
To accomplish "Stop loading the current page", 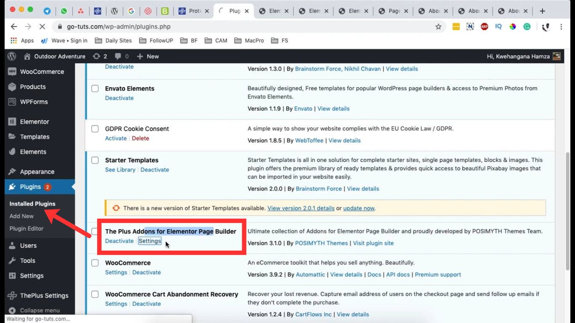I will coord(42,26).
